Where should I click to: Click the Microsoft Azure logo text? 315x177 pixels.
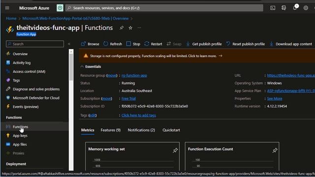pos(34,8)
